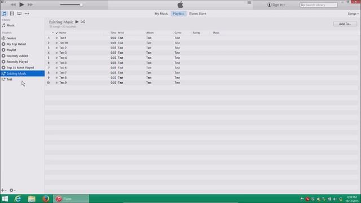Start playback with the main play button
Screen dimensions: 361x203
pyautogui.click(x=21, y=5)
